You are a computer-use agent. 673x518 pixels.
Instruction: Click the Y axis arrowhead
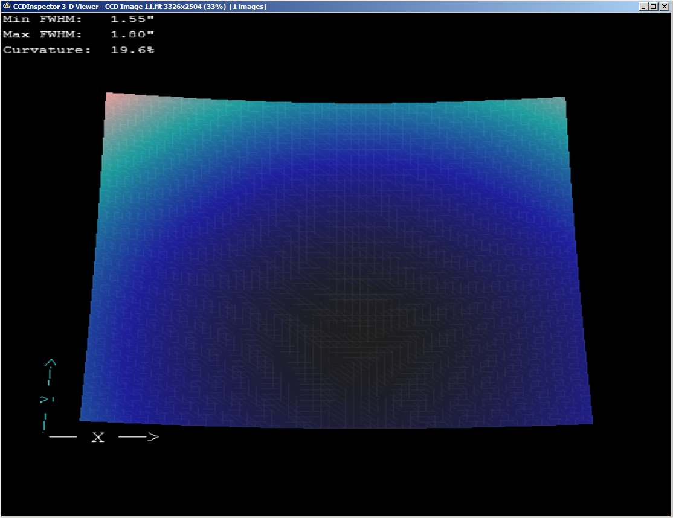click(50, 363)
